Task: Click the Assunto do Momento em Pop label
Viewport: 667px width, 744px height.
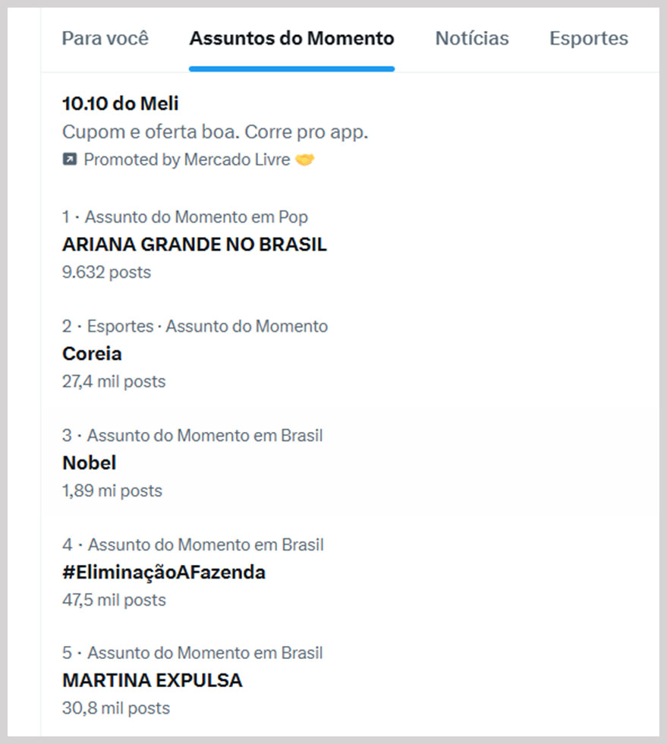Action: click(196, 218)
